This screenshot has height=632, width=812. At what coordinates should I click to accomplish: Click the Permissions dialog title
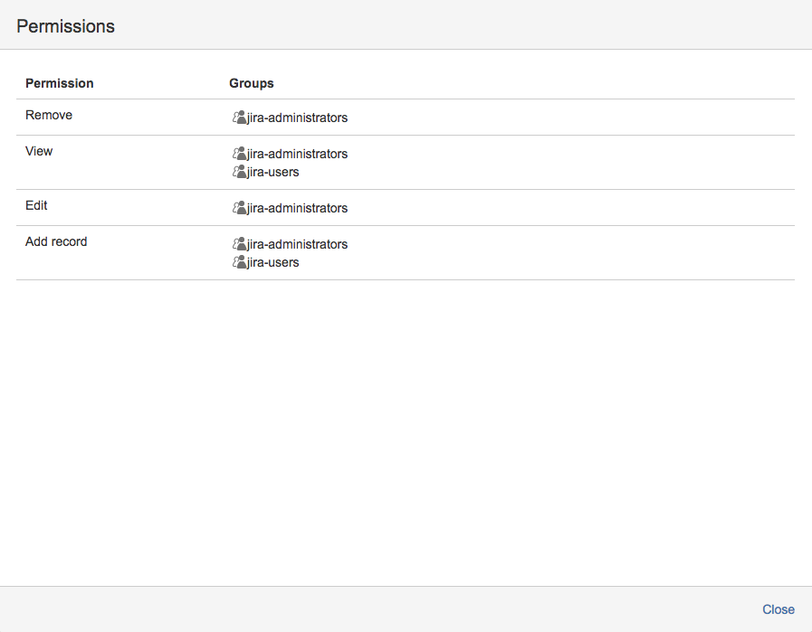coord(66,26)
